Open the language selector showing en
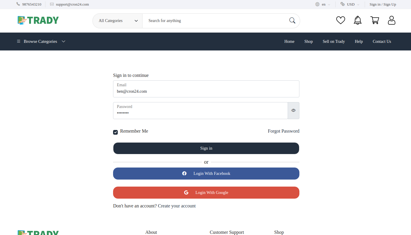The height and width of the screenshot is (235, 411). point(323,4)
